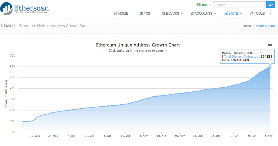278x146 pixels.
Task: Click 'Total Distinct Addresses' in tooltip
Action: [x=241, y=57]
